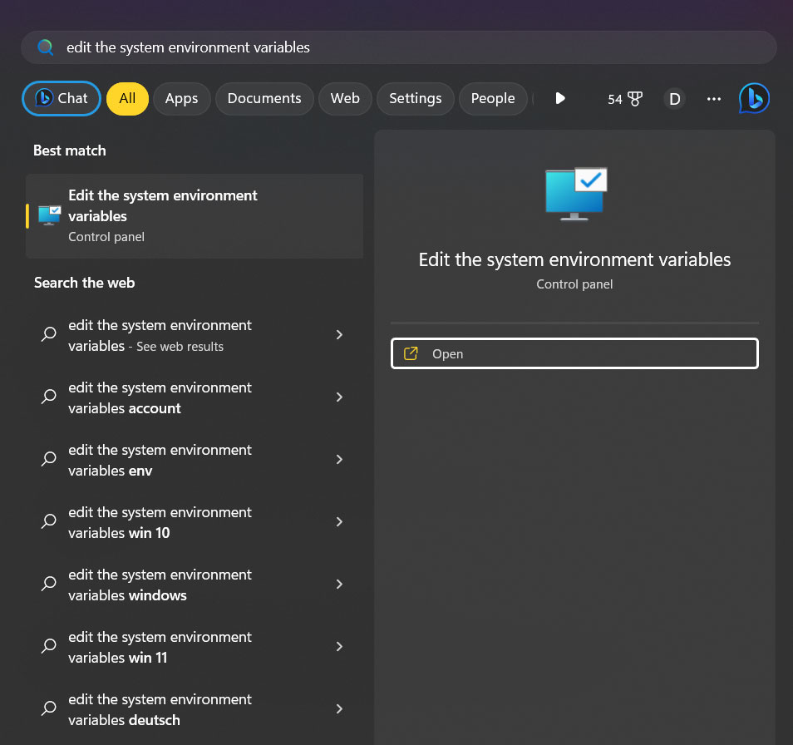The image size is (793, 745).
Task: Open the ellipsis options menu
Action: (x=713, y=98)
